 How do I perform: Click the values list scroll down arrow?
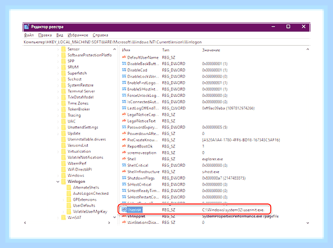(x=308, y=223)
